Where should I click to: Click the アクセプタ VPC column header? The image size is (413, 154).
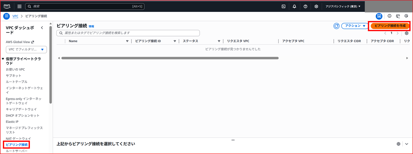click(293, 41)
